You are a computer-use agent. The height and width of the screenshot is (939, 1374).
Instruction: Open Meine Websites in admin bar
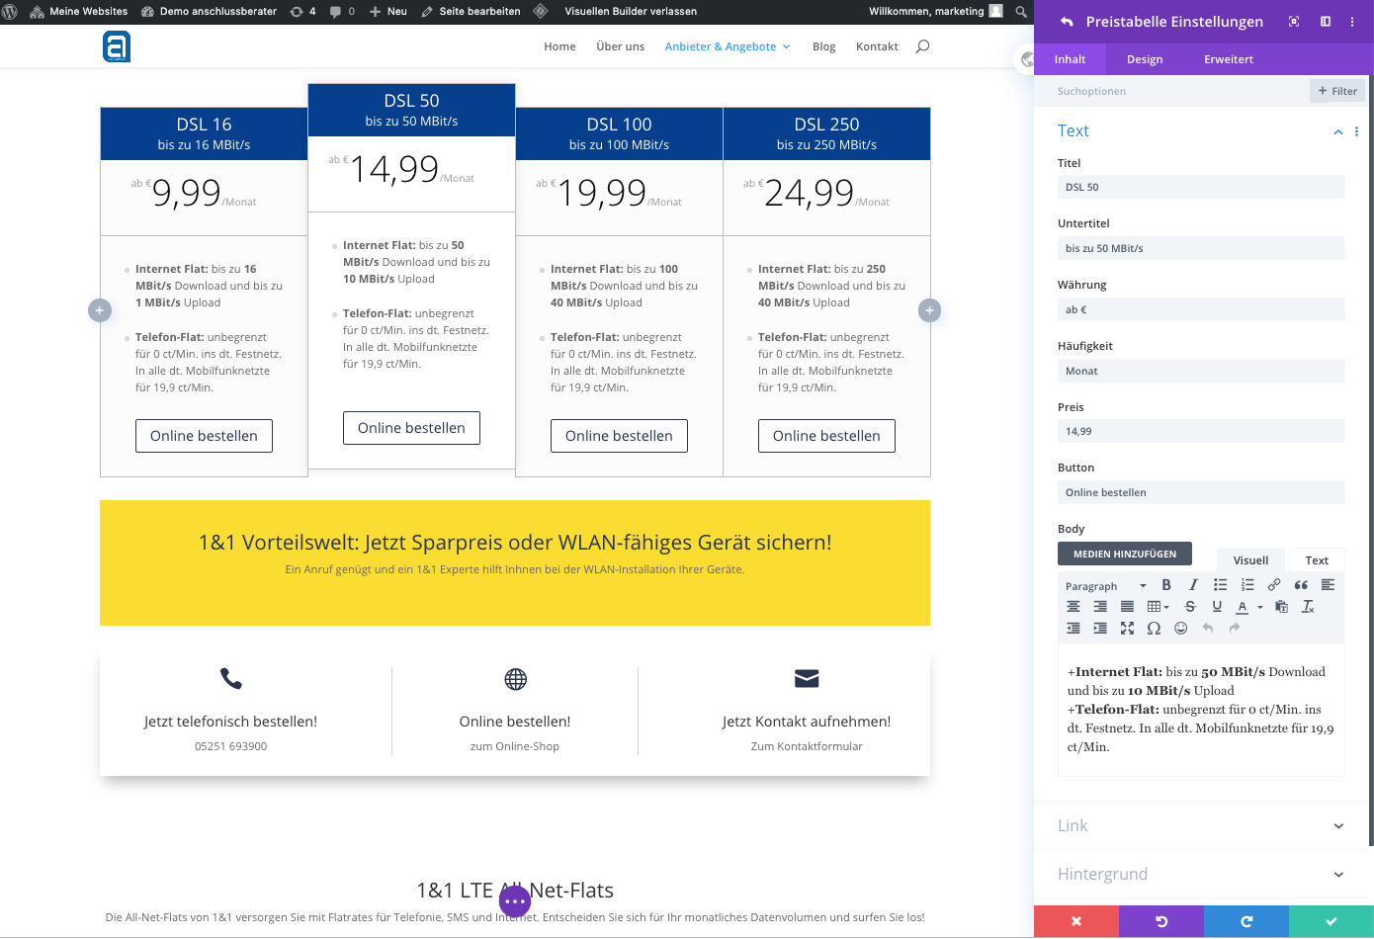pos(79,11)
